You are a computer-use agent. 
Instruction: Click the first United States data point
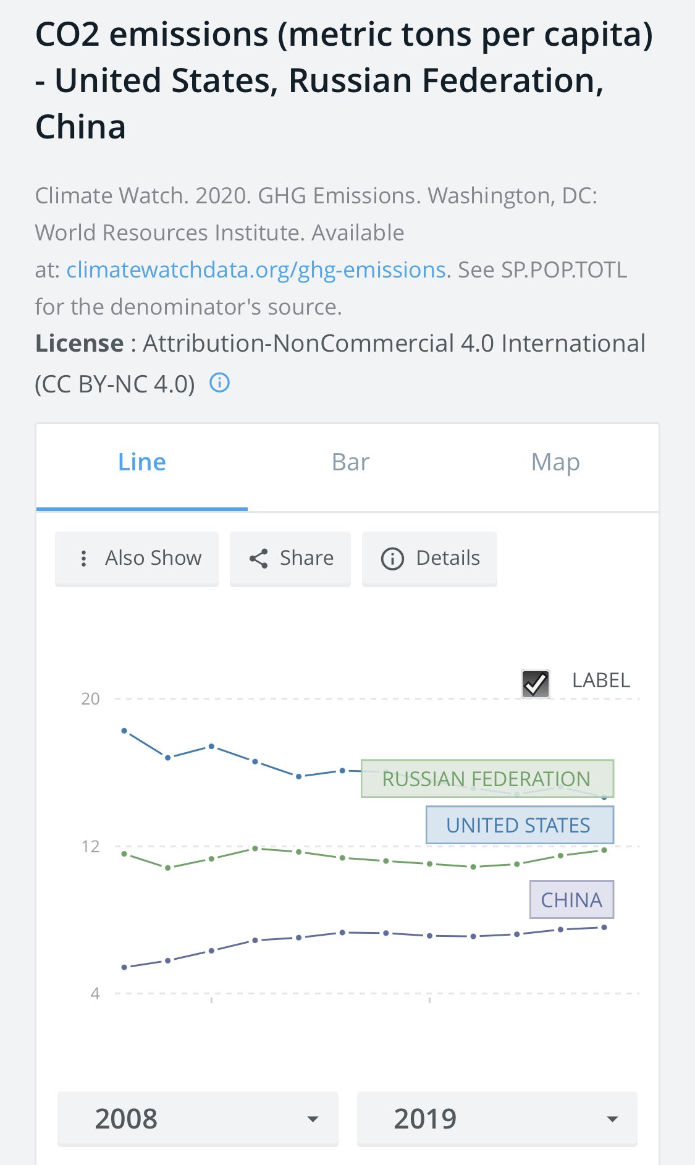[x=124, y=731]
